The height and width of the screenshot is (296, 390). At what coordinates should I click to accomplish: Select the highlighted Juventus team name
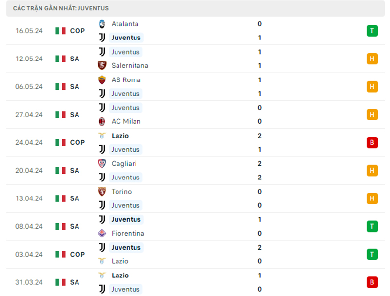[126, 38]
